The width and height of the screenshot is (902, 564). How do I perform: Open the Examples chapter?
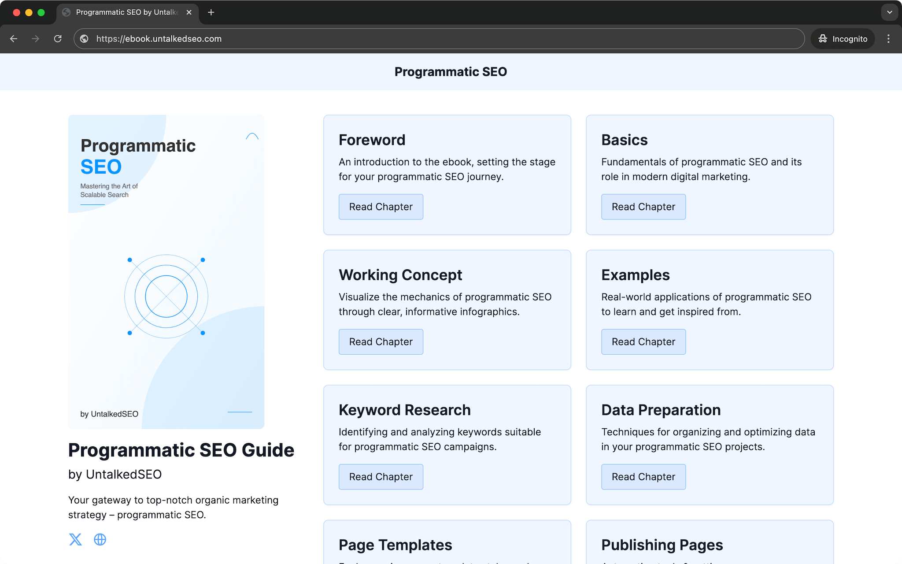[643, 342]
